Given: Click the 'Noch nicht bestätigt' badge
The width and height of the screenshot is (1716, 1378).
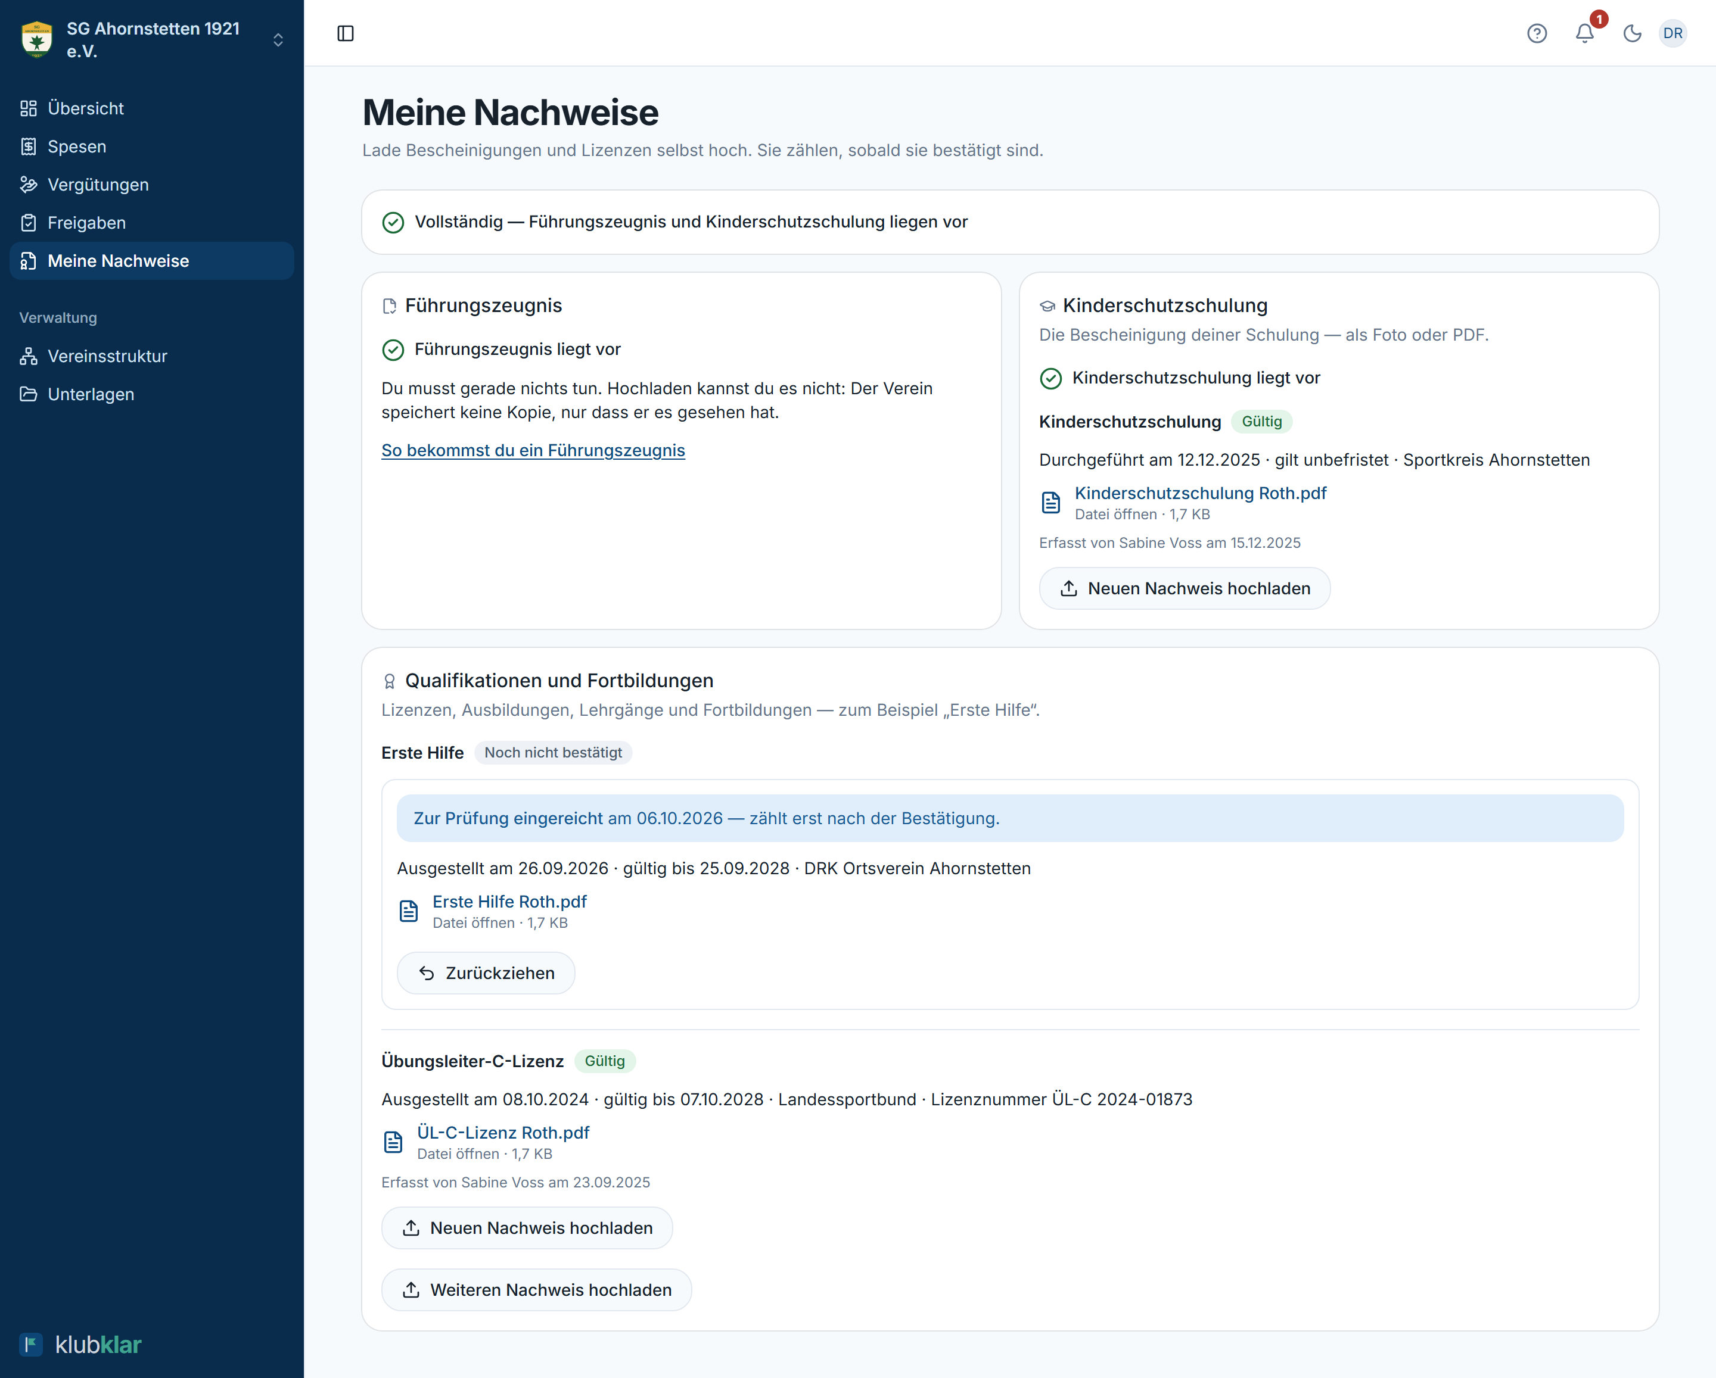Looking at the screenshot, I should 553,753.
